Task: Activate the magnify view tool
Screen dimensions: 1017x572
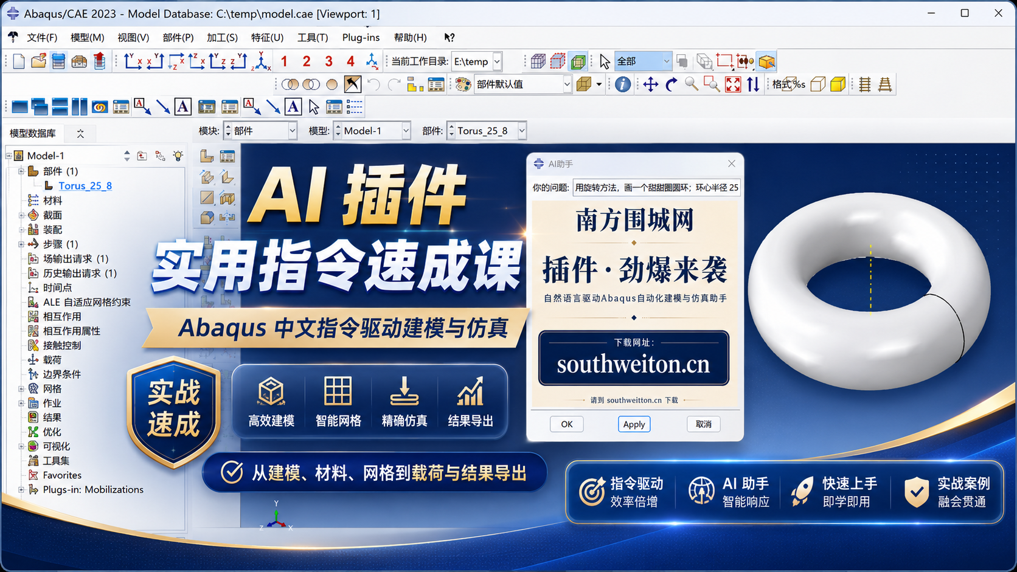Action: point(692,84)
